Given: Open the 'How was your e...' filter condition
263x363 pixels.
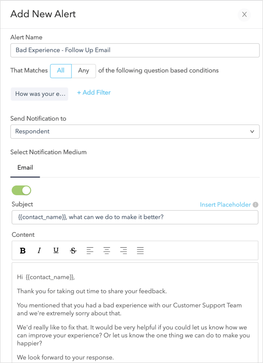Looking at the screenshot, I should 39,94.
